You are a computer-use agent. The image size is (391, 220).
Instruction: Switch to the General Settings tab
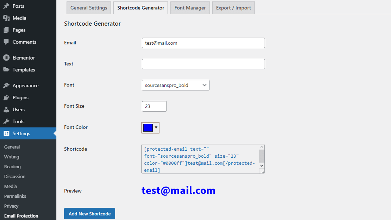[x=89, y=8]
